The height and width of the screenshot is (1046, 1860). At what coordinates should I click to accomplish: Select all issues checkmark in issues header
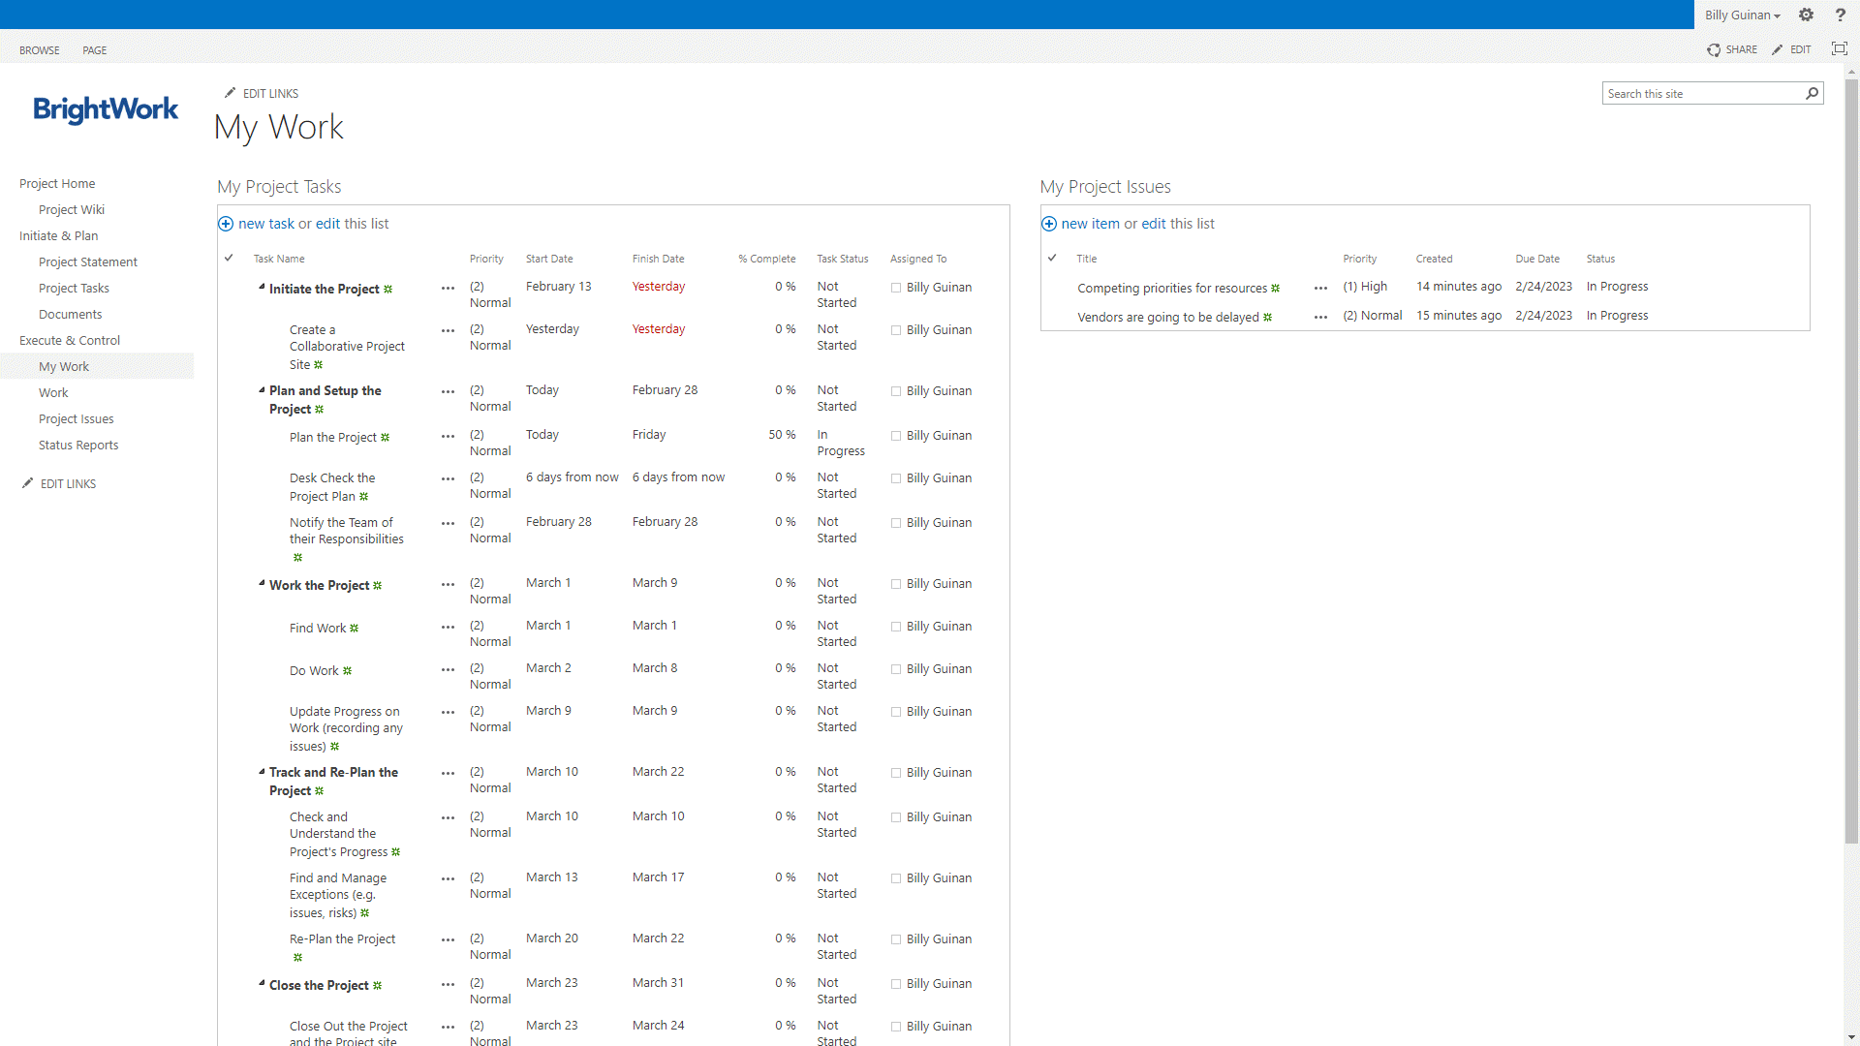pyautogui.click(x=1052, y=258)
